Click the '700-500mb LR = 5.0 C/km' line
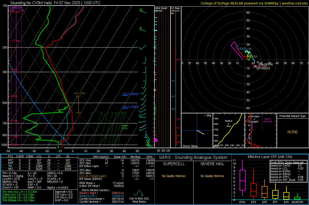Image resolution: width=309 pixels, height=205 pixels. (x=18, y=200)
